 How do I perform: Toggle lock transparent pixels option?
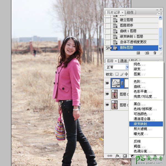coord(117,74)
